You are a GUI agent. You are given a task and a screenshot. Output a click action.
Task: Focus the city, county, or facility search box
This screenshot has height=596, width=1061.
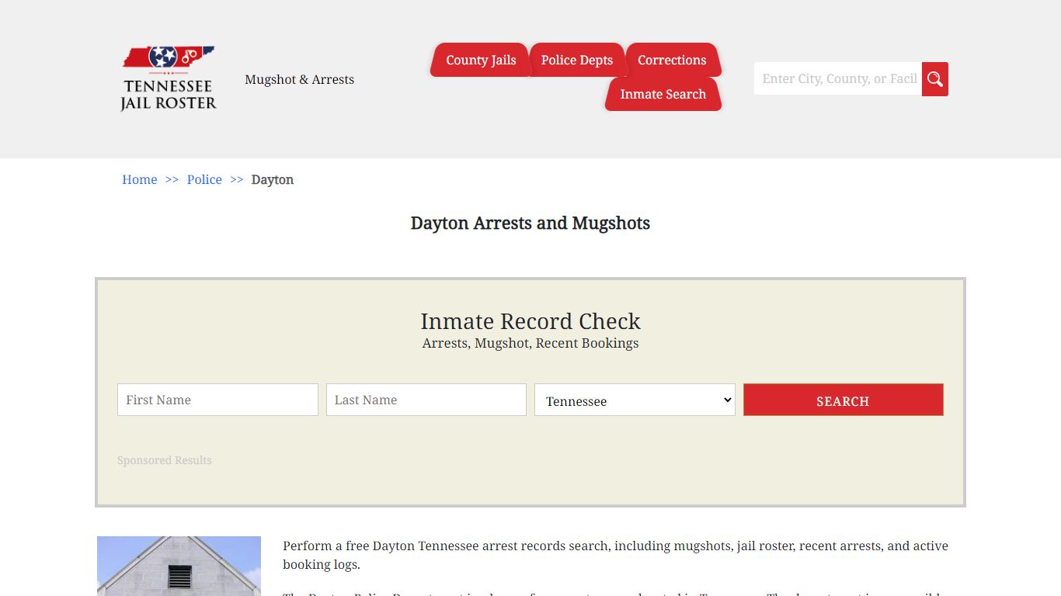[x=838, y=79]
